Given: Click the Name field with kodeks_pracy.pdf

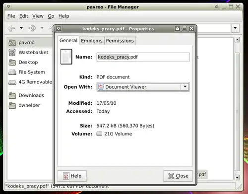Looking at the screenshot, I should 143,57.
